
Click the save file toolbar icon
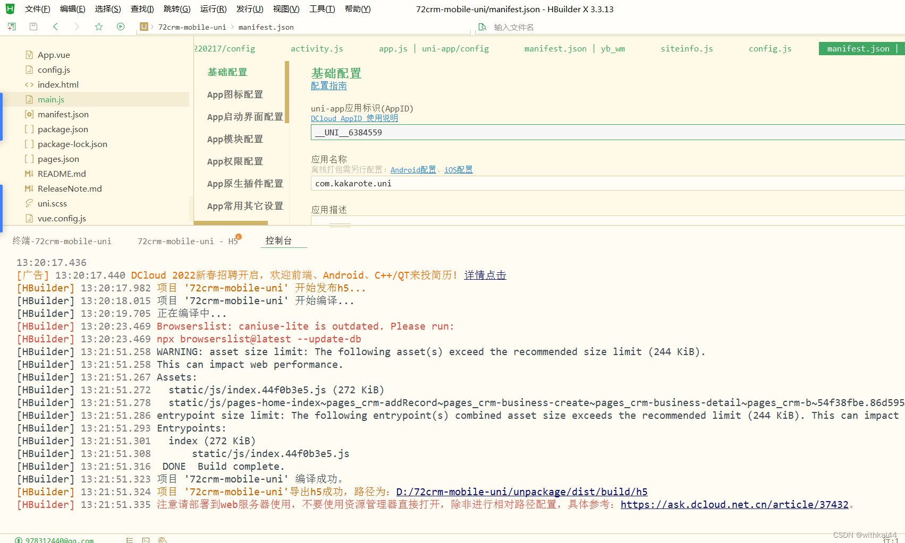(x=33, y=27)
